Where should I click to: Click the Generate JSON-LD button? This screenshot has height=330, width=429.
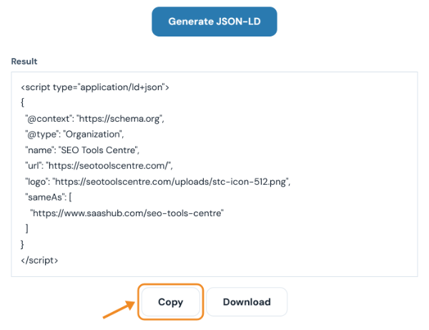(x=214, y=21)
